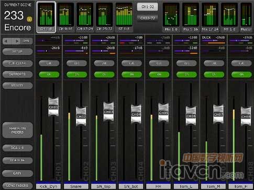Screen dimensions: 254x190
Task: Turn off the HH channel ON button
Action: [x=159, y=75]
